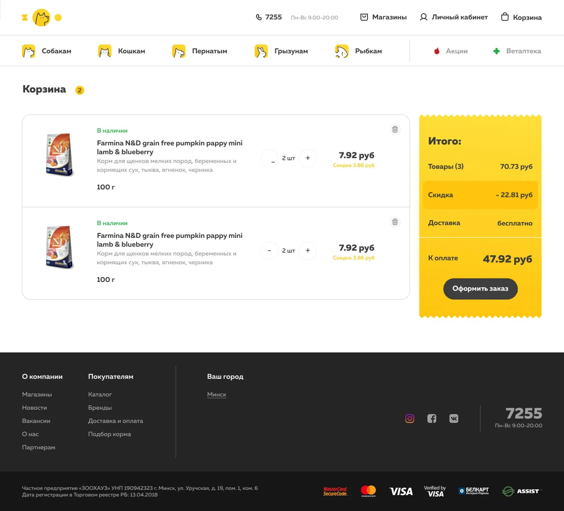Screen dimensions: 564x511
Task: Open the Корзина cart in header
Action: [521, 17]
